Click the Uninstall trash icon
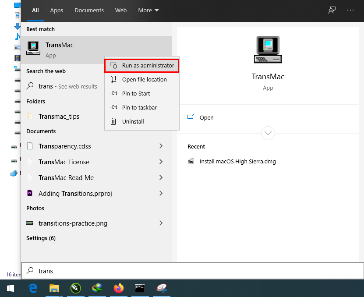 click(x=112, y=121)
